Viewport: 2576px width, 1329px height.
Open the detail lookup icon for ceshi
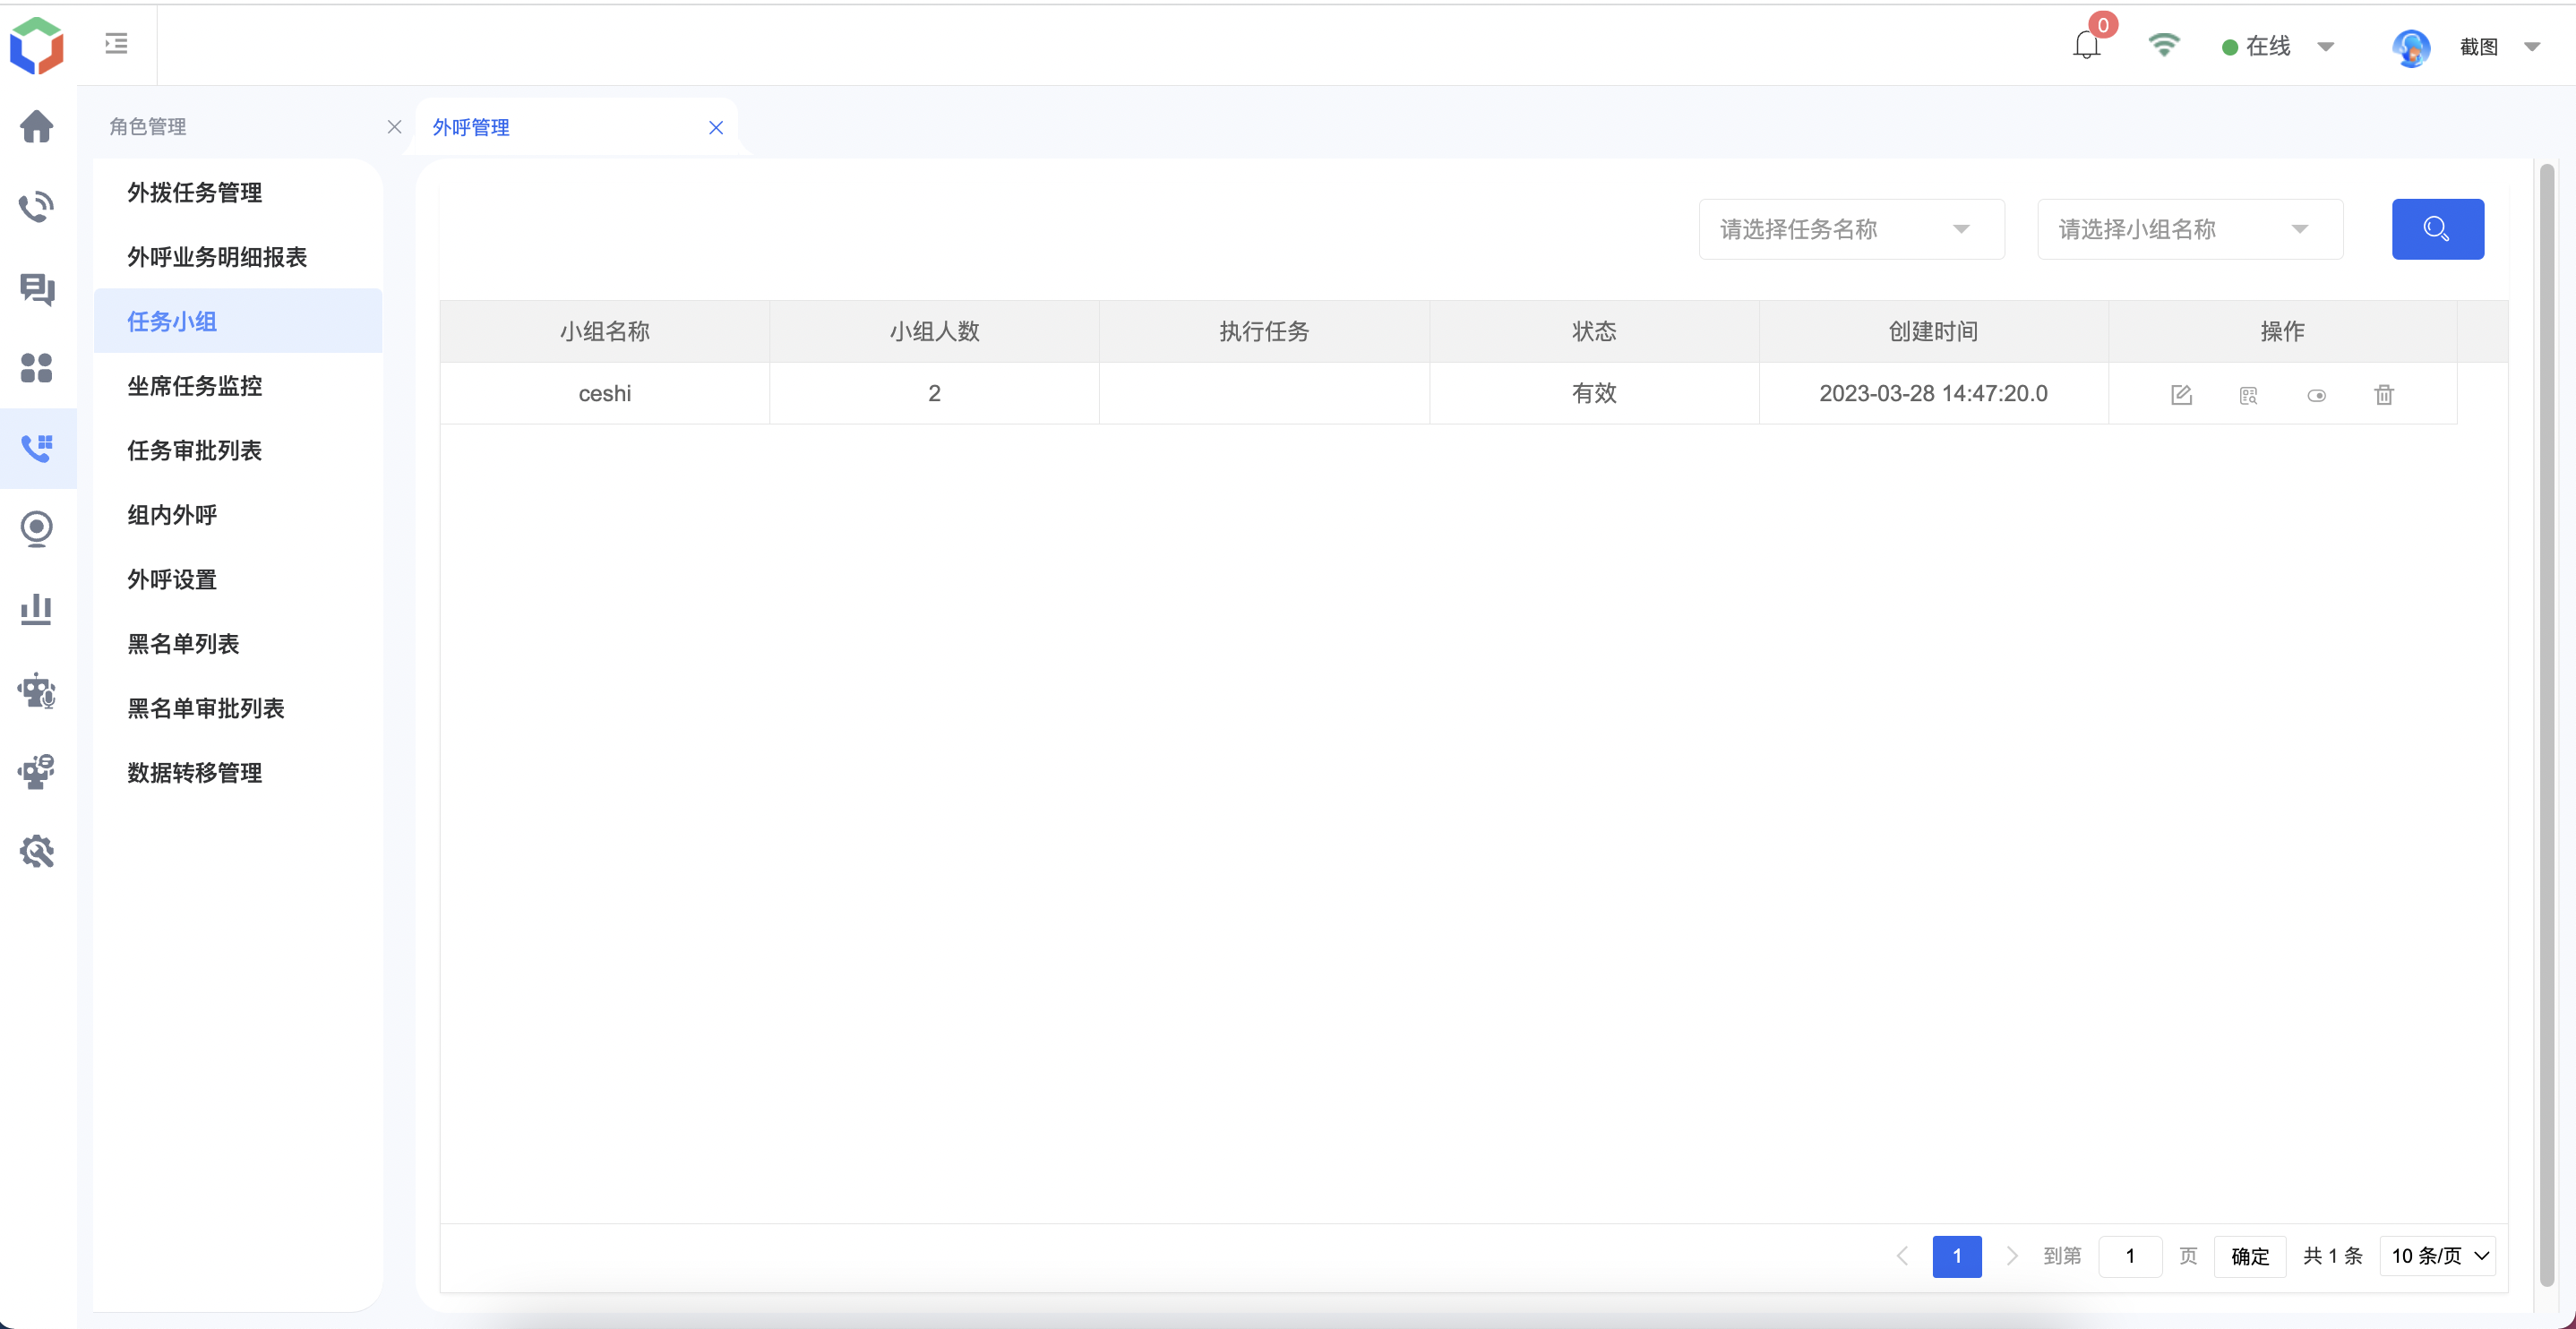pos(2249,394)
